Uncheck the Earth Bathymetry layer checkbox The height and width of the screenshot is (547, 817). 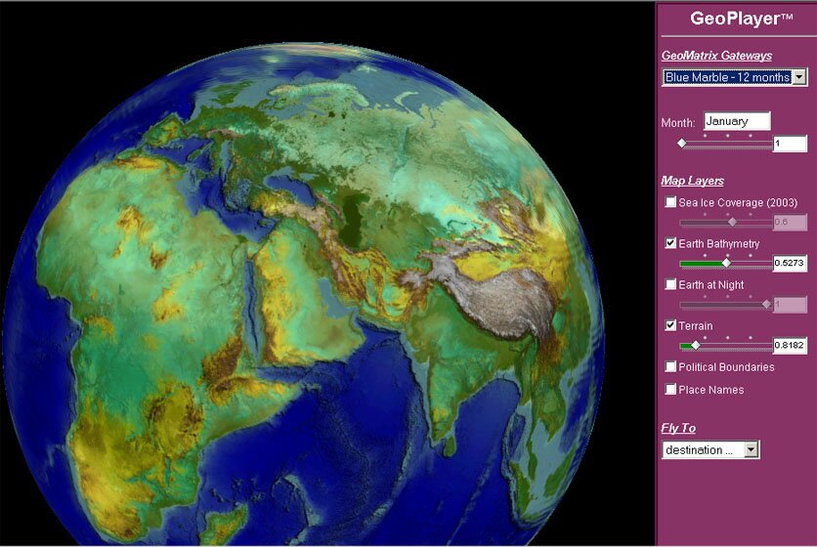coord(670,243)
